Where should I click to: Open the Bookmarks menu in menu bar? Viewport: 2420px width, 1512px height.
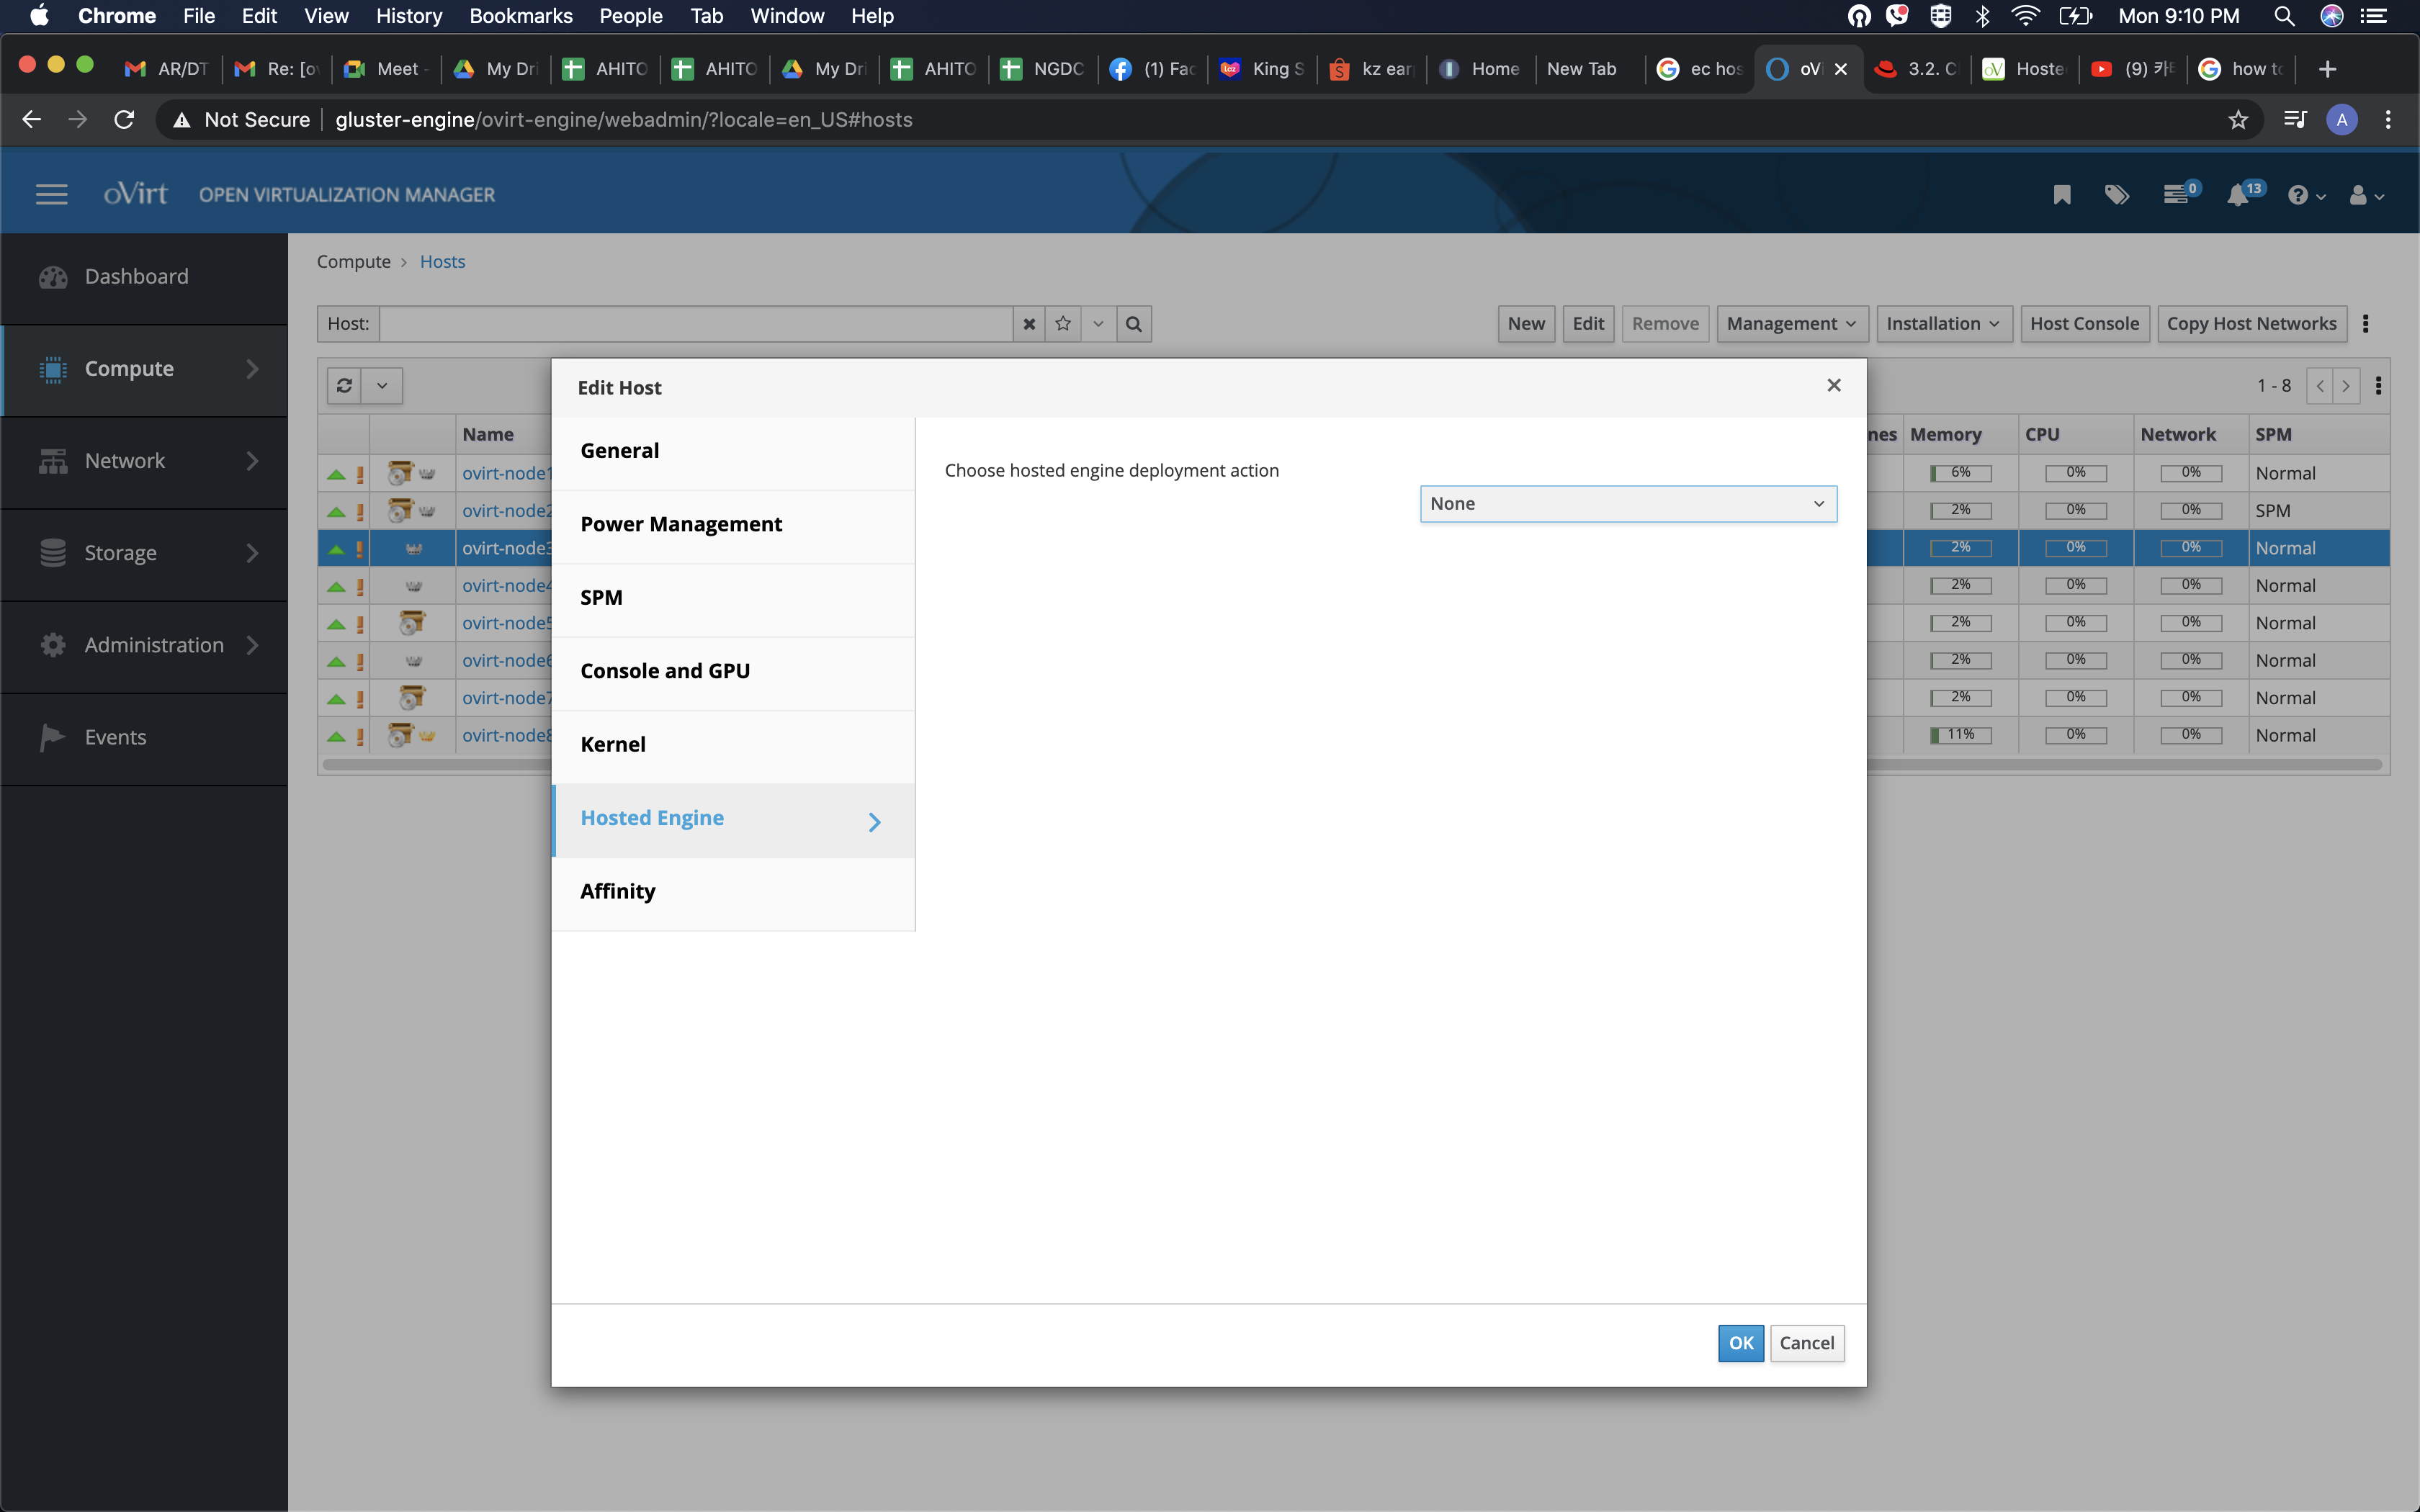(520, 16)
